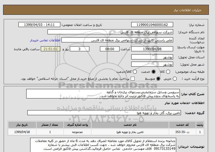The width and height of the screenshot is (215, 152).
Task: Click the public announcement date field 14:11
Action: point(39,25)
